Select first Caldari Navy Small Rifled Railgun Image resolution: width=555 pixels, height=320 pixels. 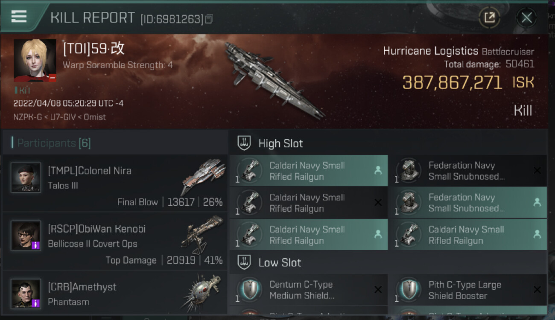(x=309, y=171)
